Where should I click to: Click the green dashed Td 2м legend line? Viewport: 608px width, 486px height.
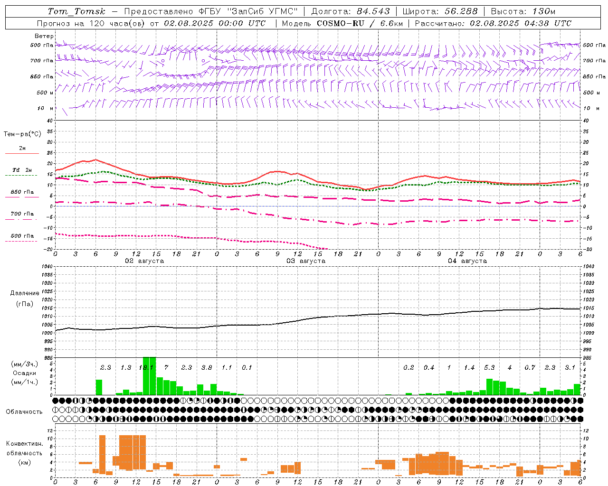(21, 175)
